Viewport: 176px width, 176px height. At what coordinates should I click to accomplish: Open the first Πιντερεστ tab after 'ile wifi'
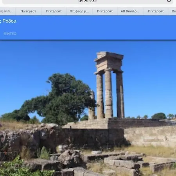(29, 11)
